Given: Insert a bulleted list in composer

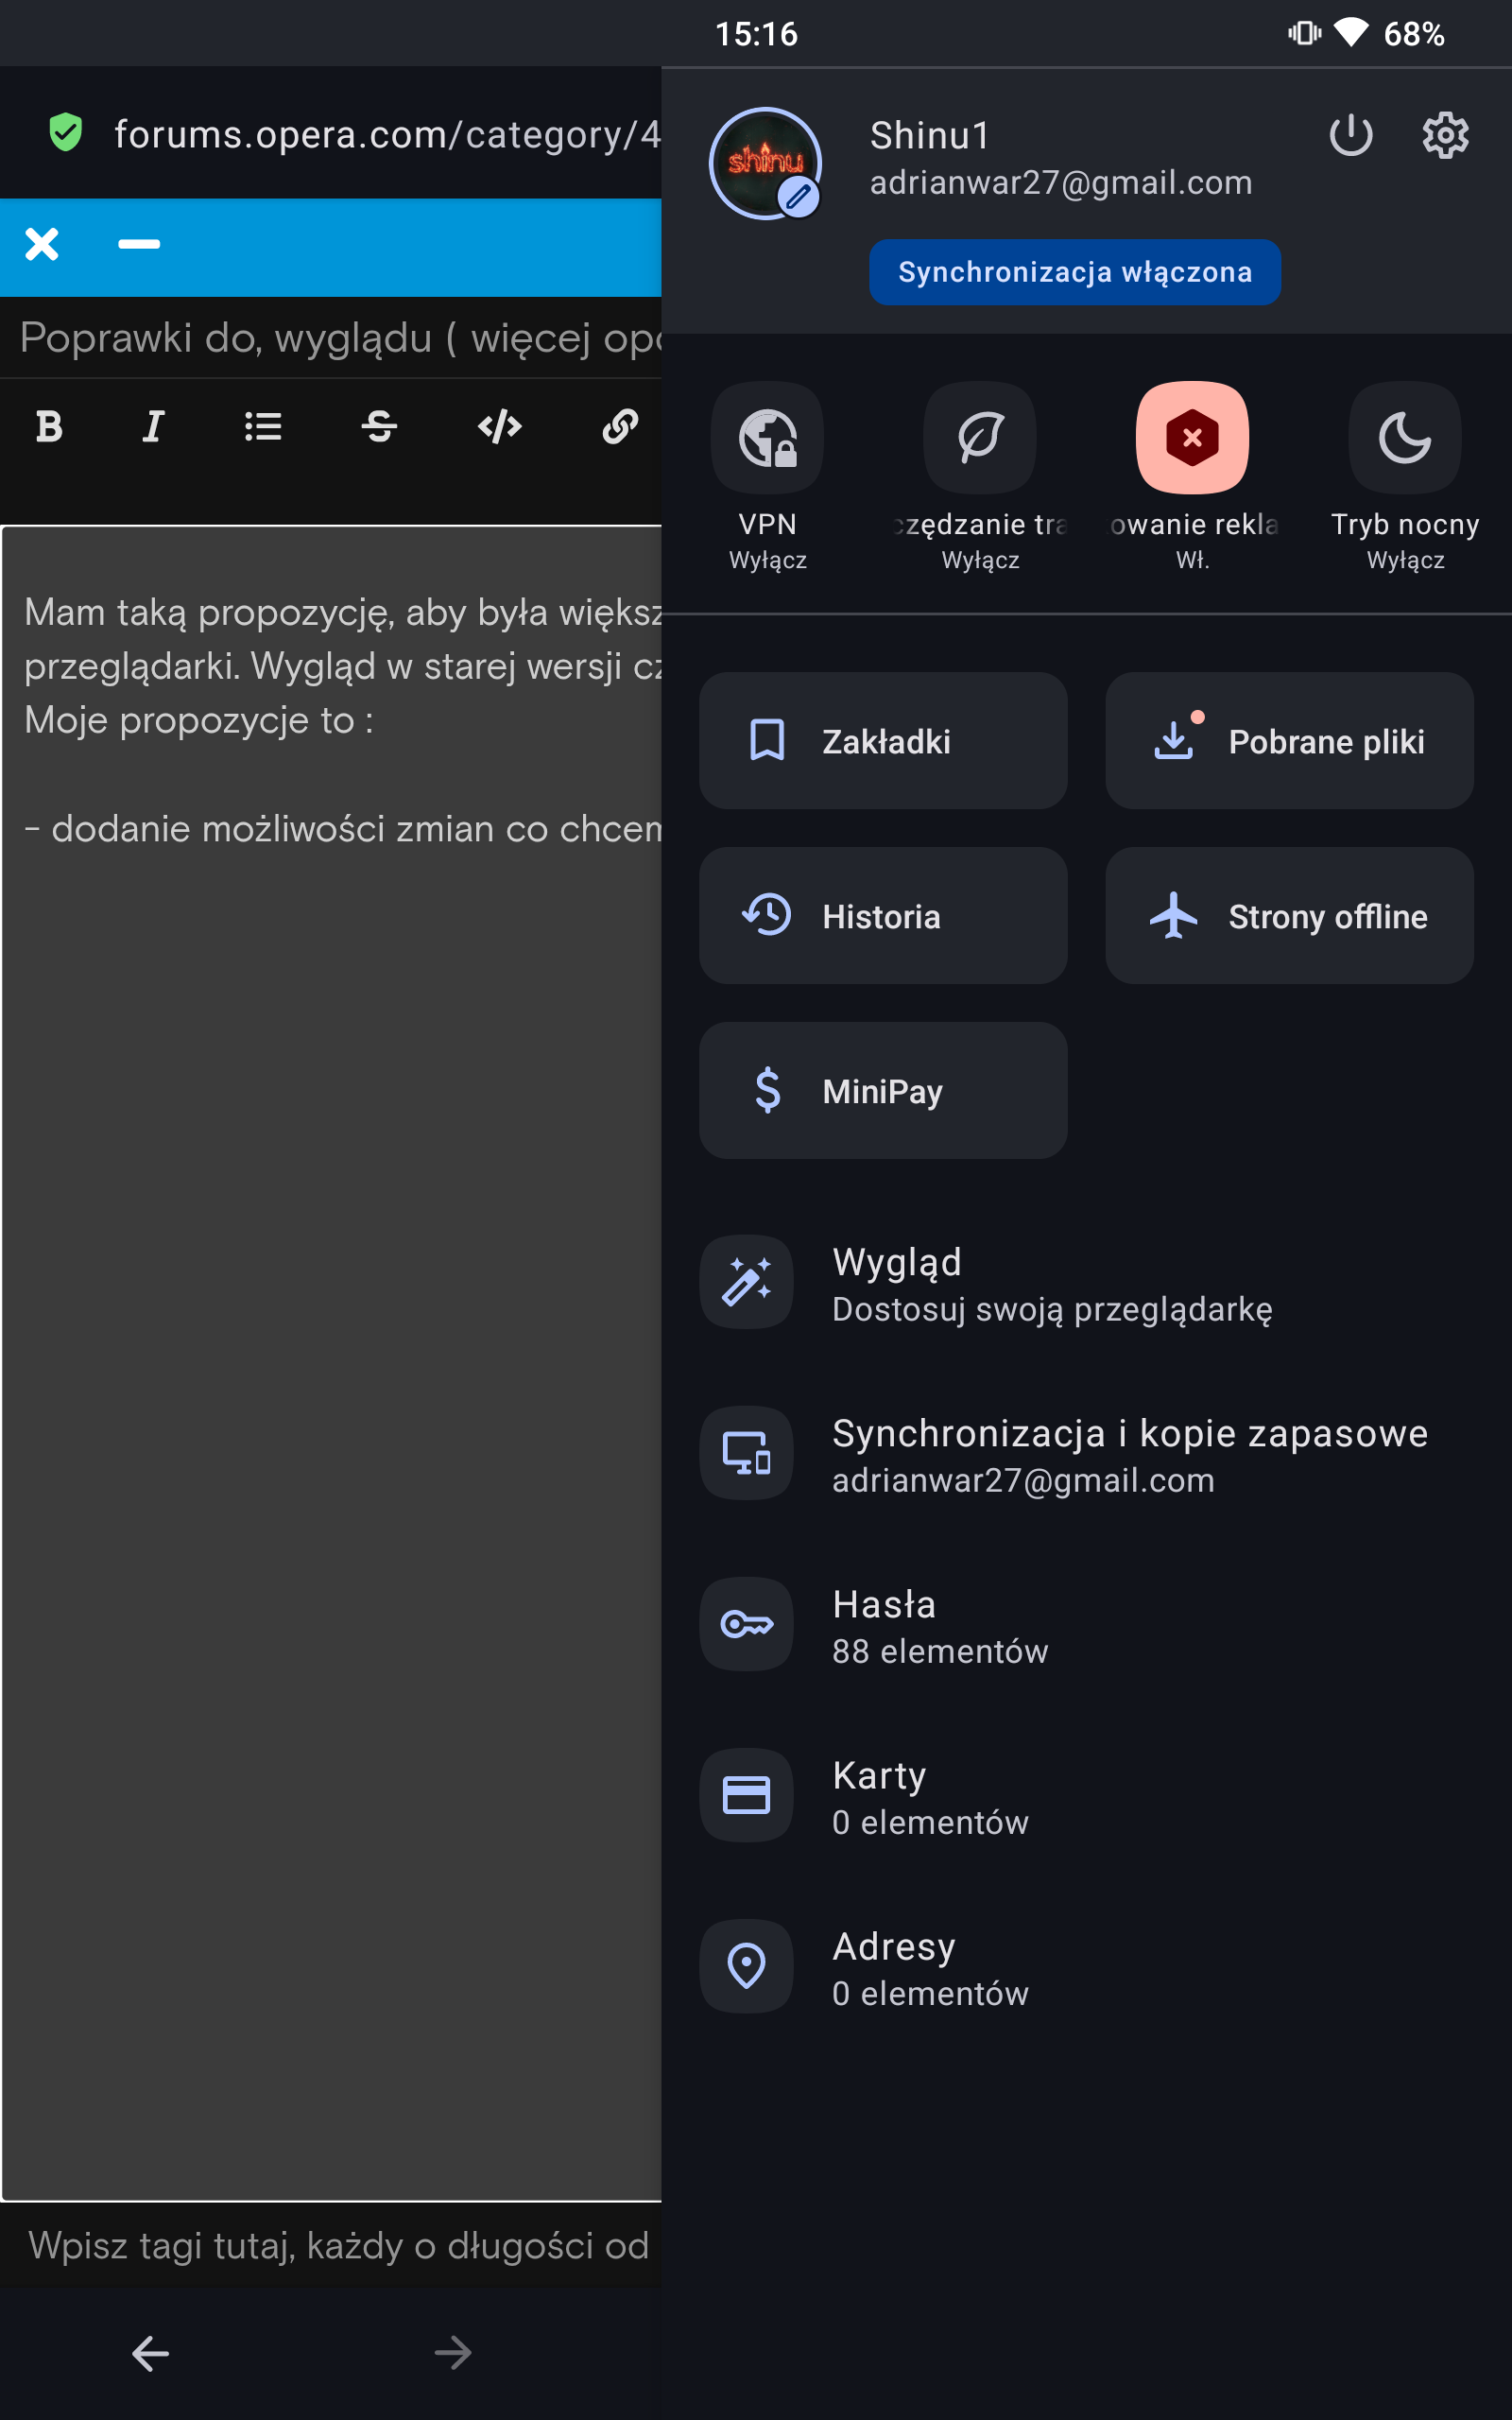Looking at the screenshot, I should click(x=264, y=427).
